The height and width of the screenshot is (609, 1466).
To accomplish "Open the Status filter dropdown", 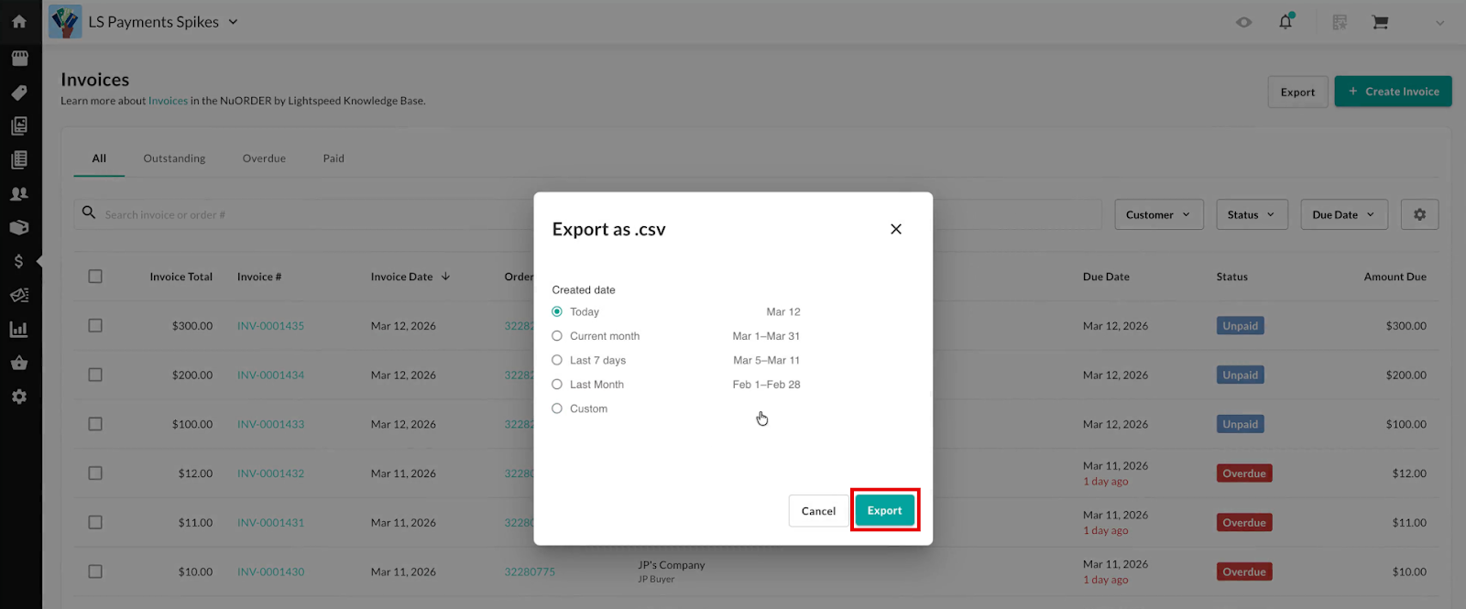I will tap(1251, 214).
